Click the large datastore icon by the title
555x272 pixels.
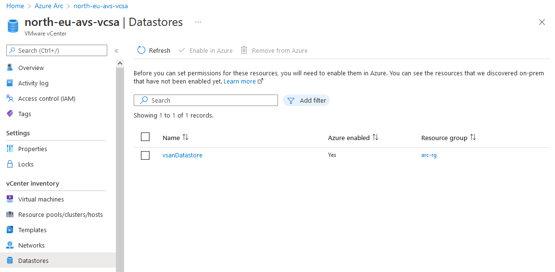[13, 26]
